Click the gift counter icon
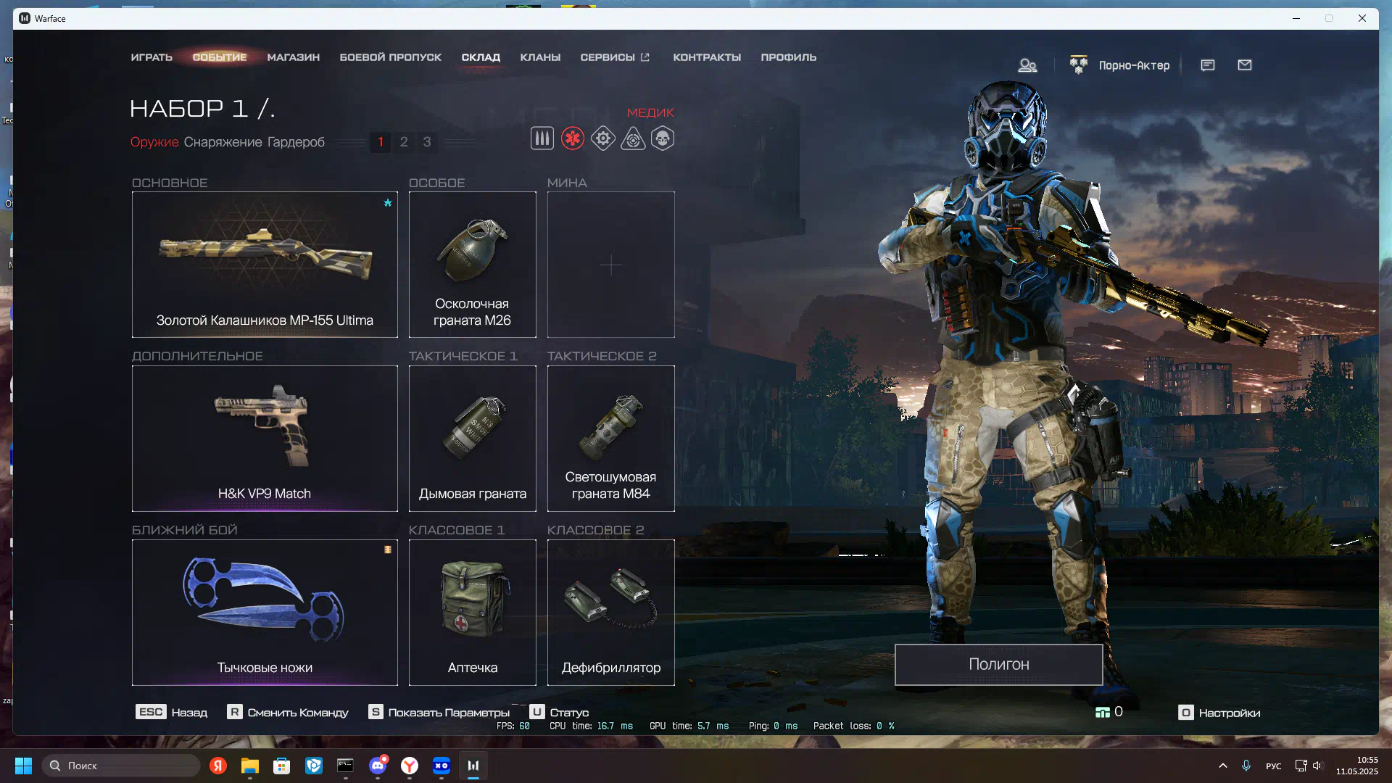Viewport: 1392px width, 783px height. tap(1102, 713)
